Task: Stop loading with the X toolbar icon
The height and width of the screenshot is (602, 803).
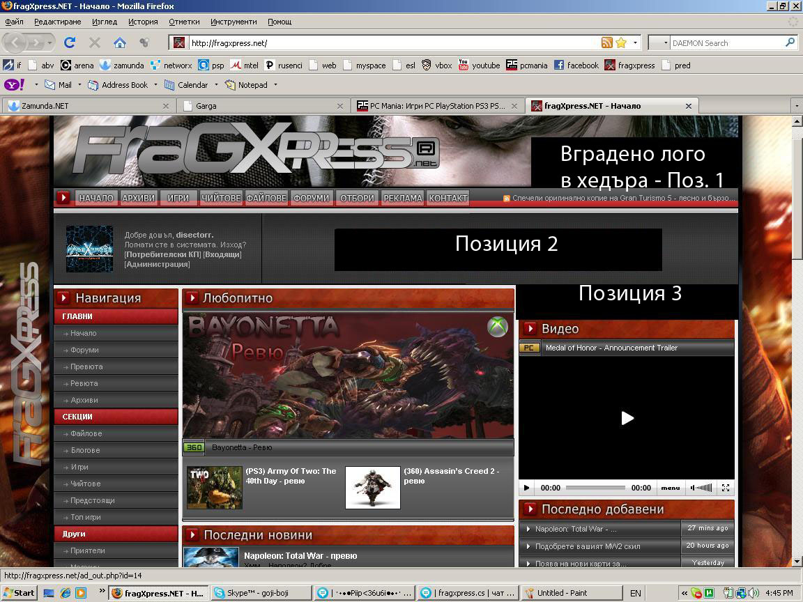Action: (x=95, y=43)
